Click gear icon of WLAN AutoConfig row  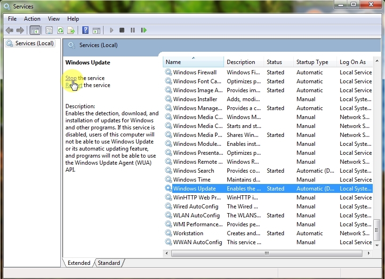click(168, 215)
